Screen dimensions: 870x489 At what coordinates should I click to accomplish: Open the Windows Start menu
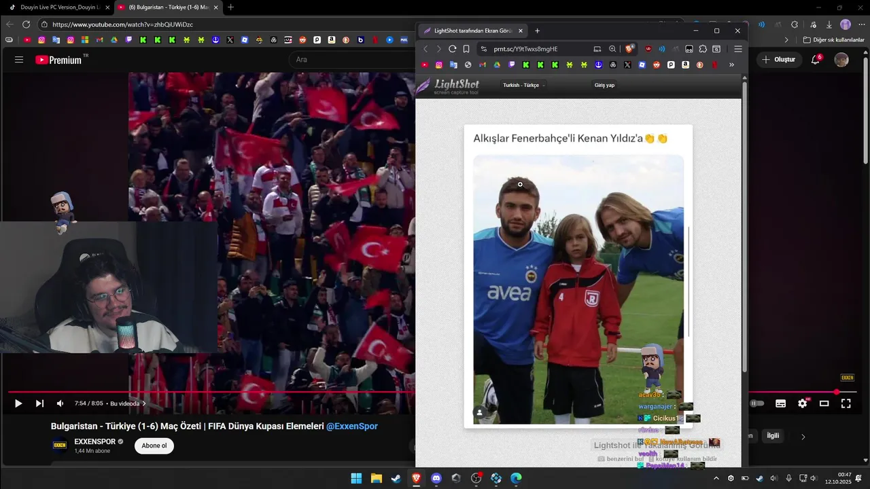(356, 478)
